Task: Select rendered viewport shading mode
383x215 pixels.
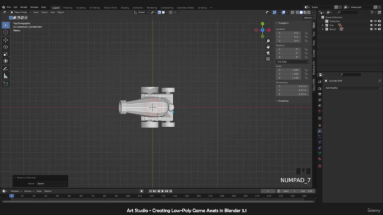Action: [x=309, y=13]
